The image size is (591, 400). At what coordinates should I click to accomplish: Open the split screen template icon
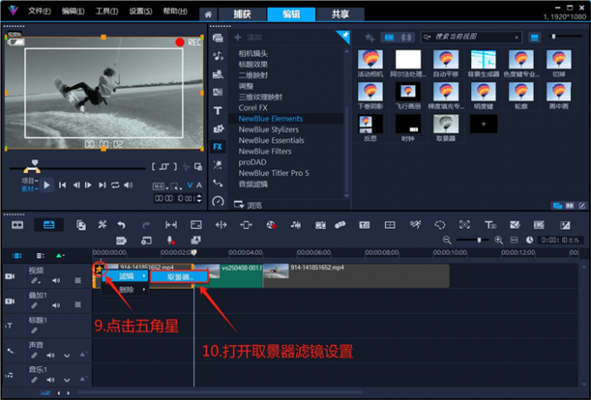(389, 225)
